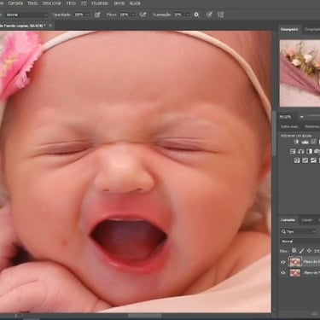Add a Threshold adjustment
Viewport: 320px width, 320px height.
click(x=313, y=160)
